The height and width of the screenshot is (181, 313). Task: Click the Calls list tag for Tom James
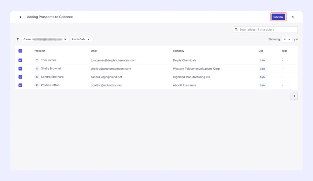click(x=262, y=60)
